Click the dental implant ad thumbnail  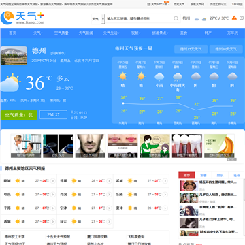(187, 146)
